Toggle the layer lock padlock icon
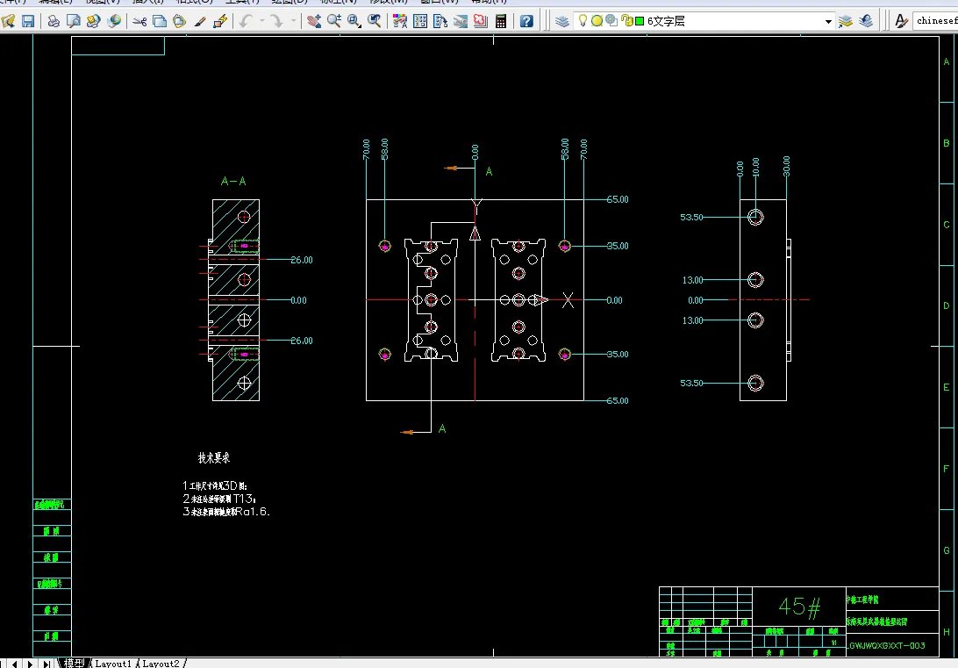958x668 pixels. (x=627, y=21)
